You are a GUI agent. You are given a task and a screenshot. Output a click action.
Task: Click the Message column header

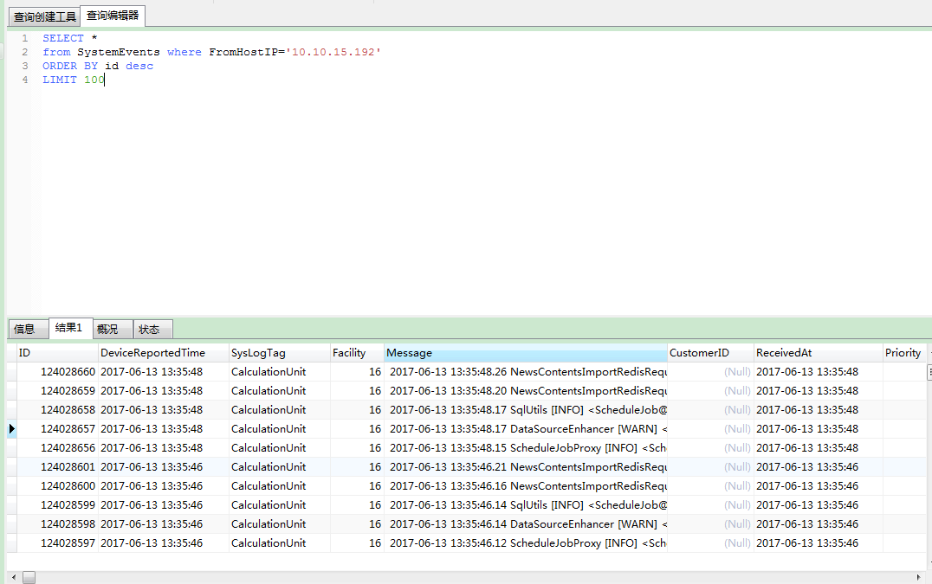[x=526, y=352]
